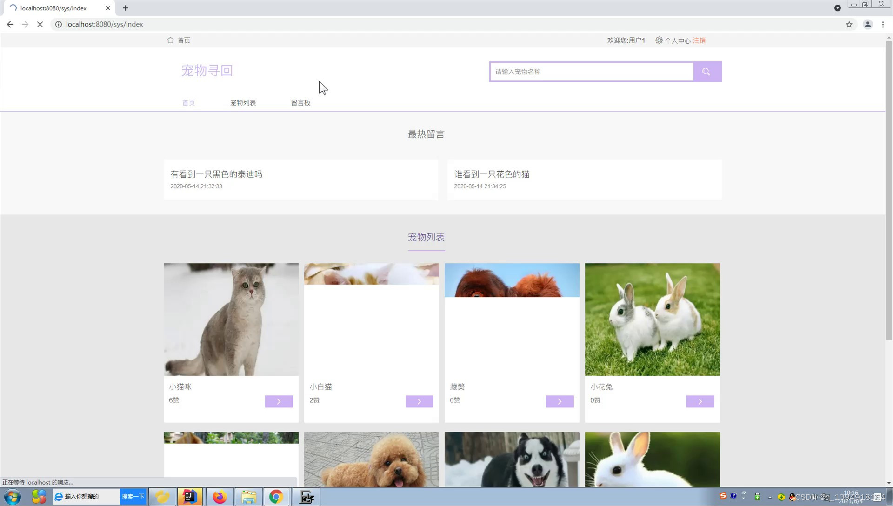The image size is (893, 506).
Task: Click the scrollbar down arrow
Action: [889, 483]
